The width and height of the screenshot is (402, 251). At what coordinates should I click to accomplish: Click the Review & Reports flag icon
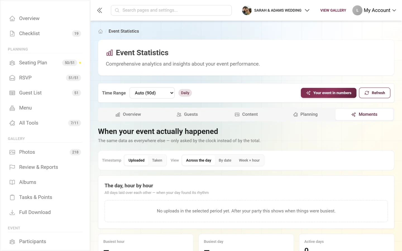[12, 167]
